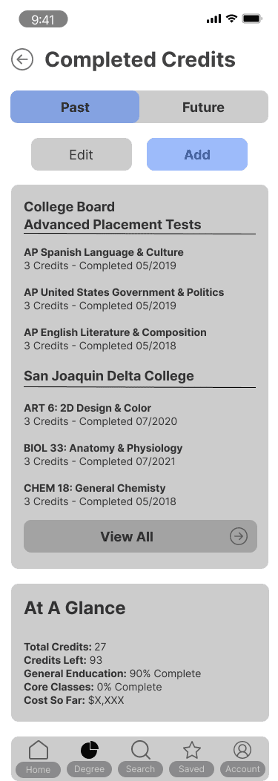Image resolution: width=278 pixels, height=781 pixels.
Task: Select AP Spanish Language & Culture entry
Action: click(104, 259)
